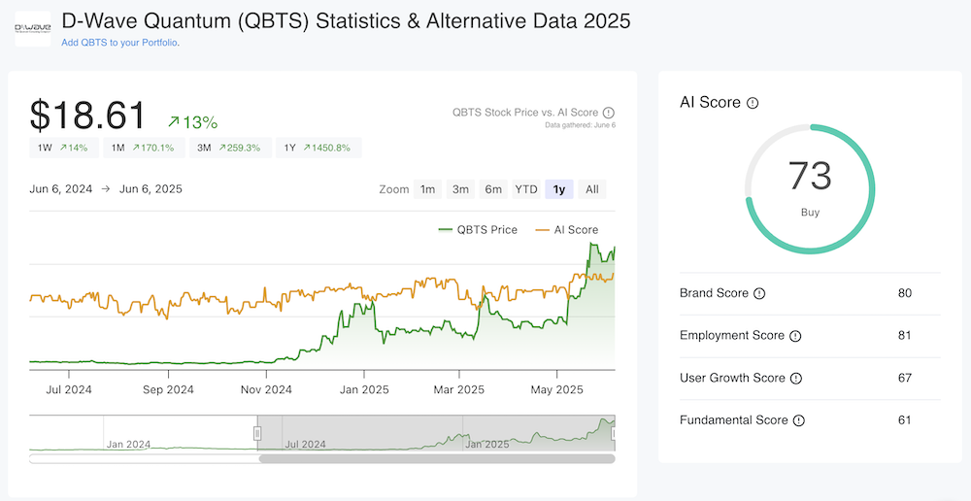Click the Jun 6, 2024 start date field
The image size is (971, 501).
(x=60, y=189)
